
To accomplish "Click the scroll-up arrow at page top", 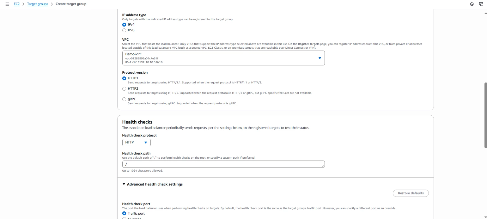I will tap(485, 13).
